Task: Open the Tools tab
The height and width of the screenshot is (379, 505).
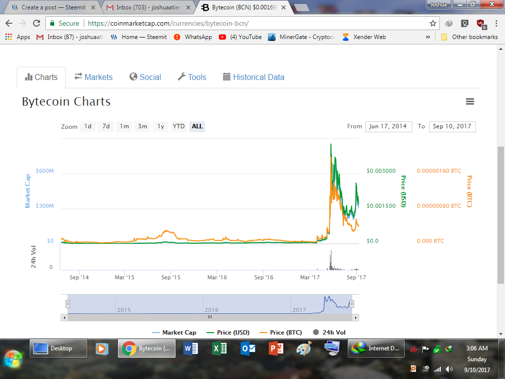Action: point(192,77)
